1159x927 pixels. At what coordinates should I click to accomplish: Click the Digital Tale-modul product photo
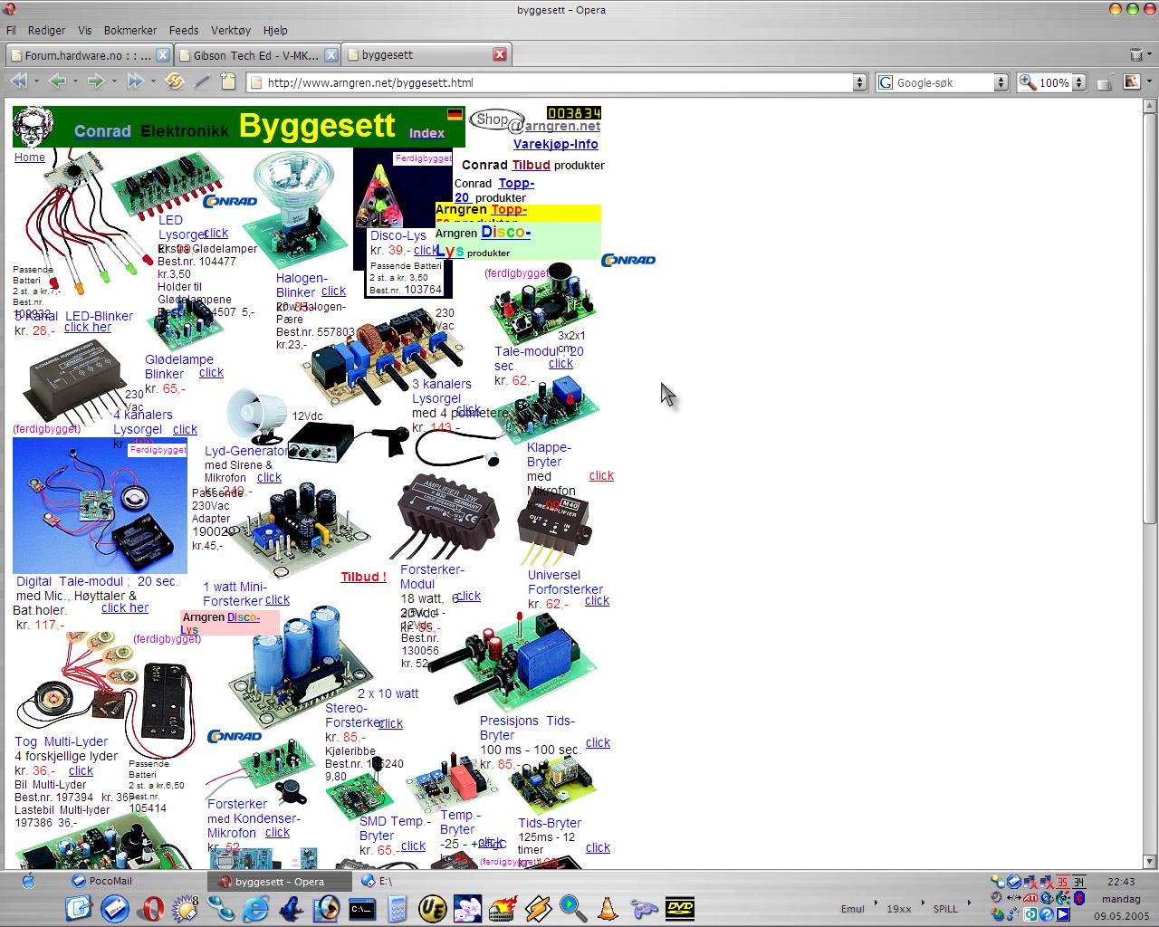[100, 505]
